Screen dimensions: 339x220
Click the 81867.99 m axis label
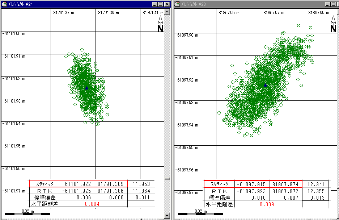point(319,13)
